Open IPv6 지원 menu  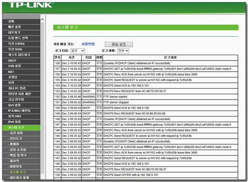coord(21,122)
